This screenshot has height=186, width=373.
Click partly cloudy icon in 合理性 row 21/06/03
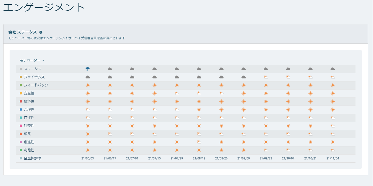click(x=88, y=110)
